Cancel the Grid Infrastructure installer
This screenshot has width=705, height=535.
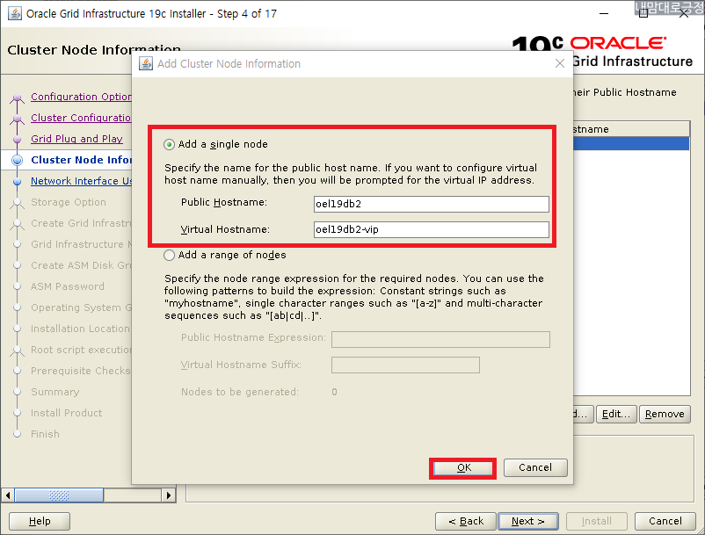(665, 521)
